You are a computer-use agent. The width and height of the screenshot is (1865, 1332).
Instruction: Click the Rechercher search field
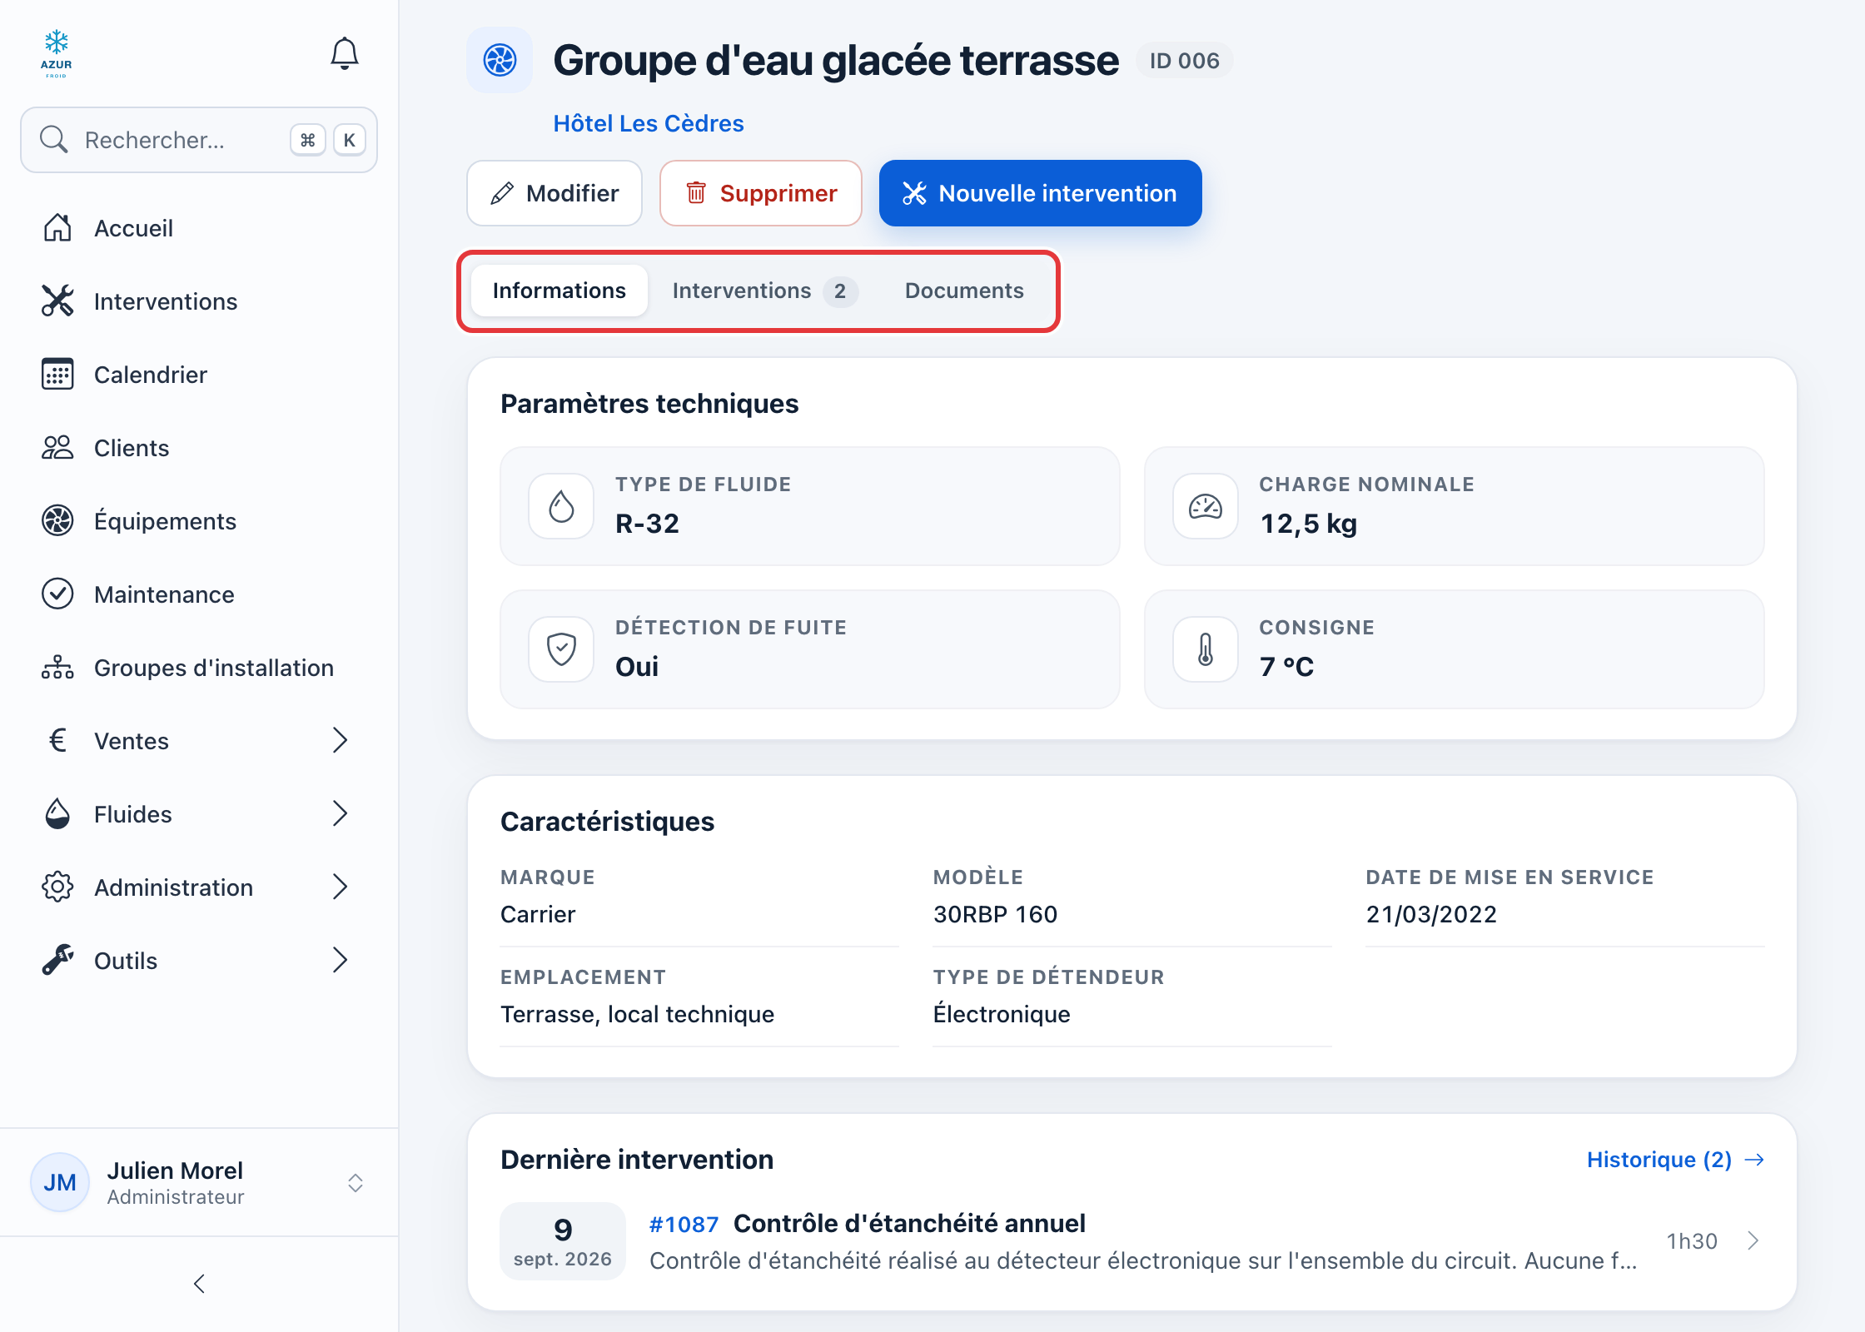tap(199, 140)
